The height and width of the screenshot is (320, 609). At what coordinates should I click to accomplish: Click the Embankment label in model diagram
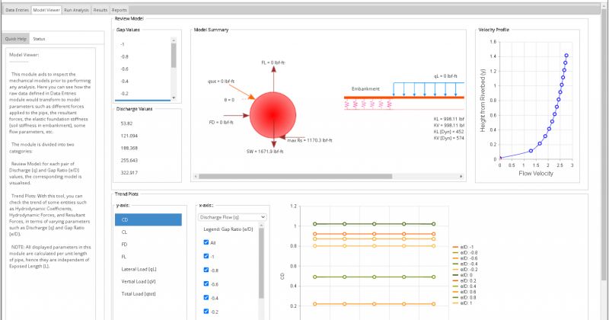(365, 88)
